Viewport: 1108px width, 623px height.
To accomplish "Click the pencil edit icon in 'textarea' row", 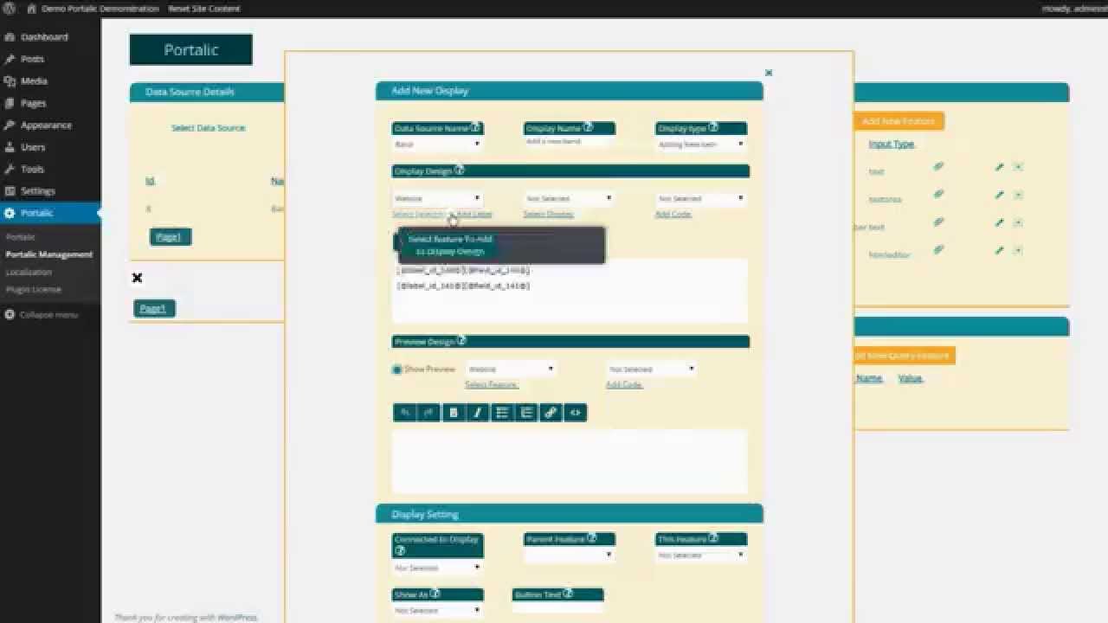I will point(999,195).
